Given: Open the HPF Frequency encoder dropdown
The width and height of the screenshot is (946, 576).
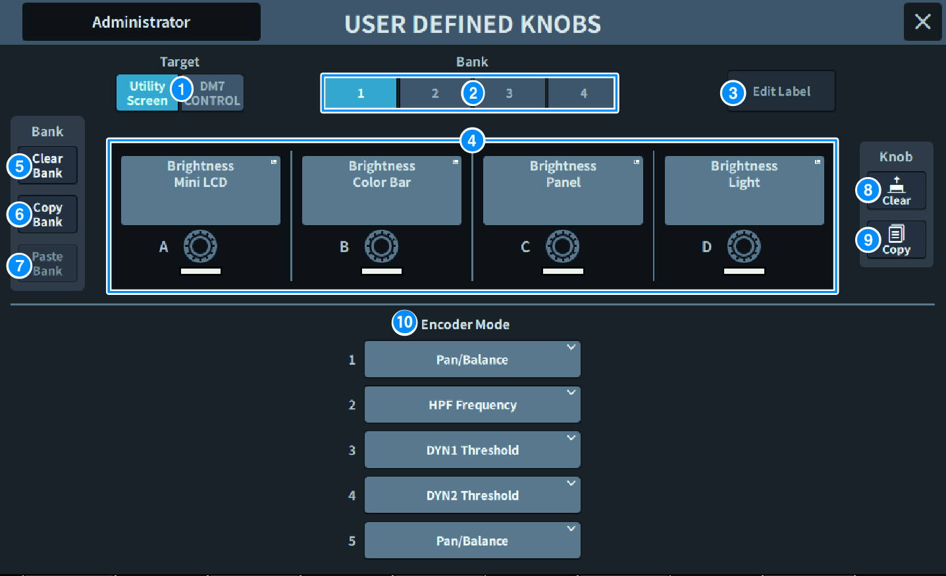Looking at the screenshot, I should [x=472, y=405].
